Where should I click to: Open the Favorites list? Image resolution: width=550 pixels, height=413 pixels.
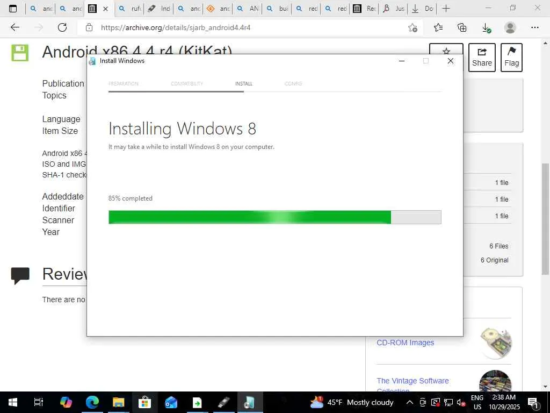point(438,27)
